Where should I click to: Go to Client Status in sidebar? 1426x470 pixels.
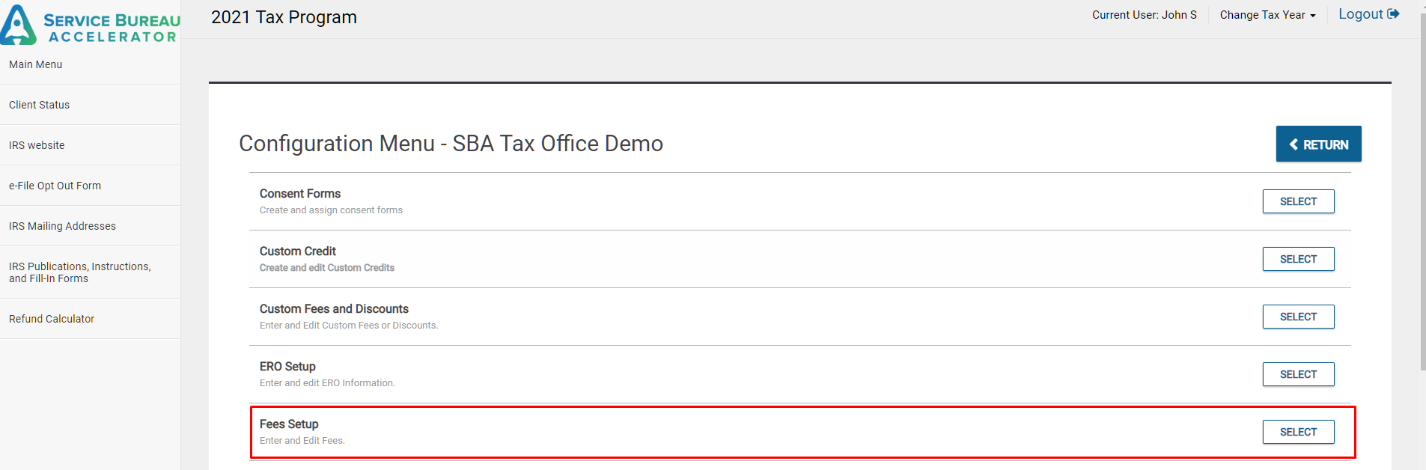pyautogui.click(x=40, y=105)
